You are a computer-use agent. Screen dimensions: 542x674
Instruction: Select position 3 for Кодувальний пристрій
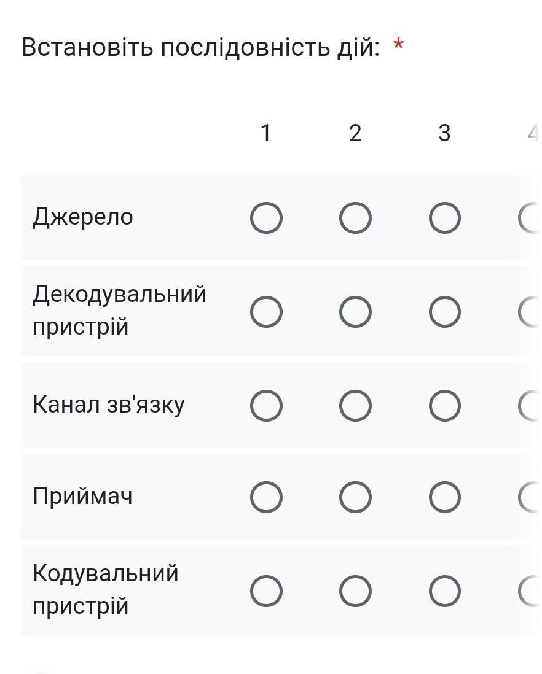(x=444, y=591)
